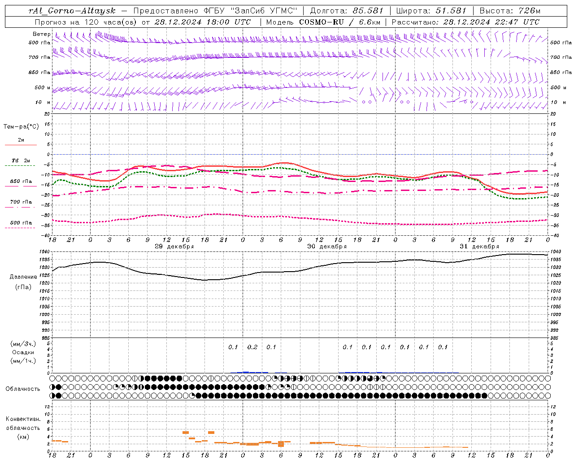This screenshot has width=574, height=459.
Task: Click the '2м' temperature legend entry
Action: [x=21, y=140]
